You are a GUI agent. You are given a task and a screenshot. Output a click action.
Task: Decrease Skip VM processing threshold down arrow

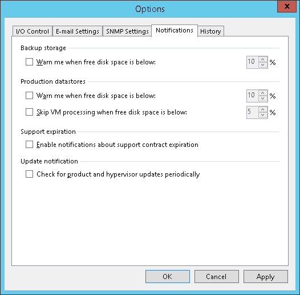click(263, 115)
